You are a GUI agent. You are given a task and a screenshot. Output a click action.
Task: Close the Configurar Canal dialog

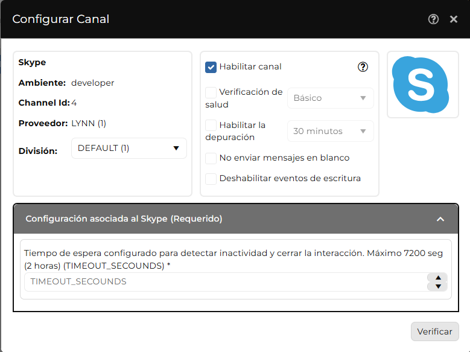click(x=454, y=19)
